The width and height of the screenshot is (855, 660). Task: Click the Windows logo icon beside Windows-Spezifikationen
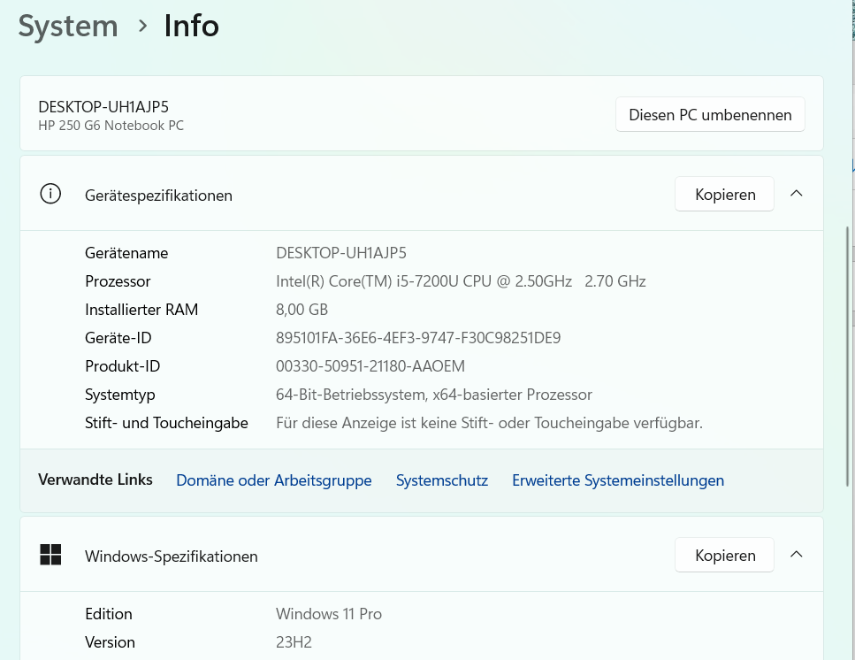point(50,555)
